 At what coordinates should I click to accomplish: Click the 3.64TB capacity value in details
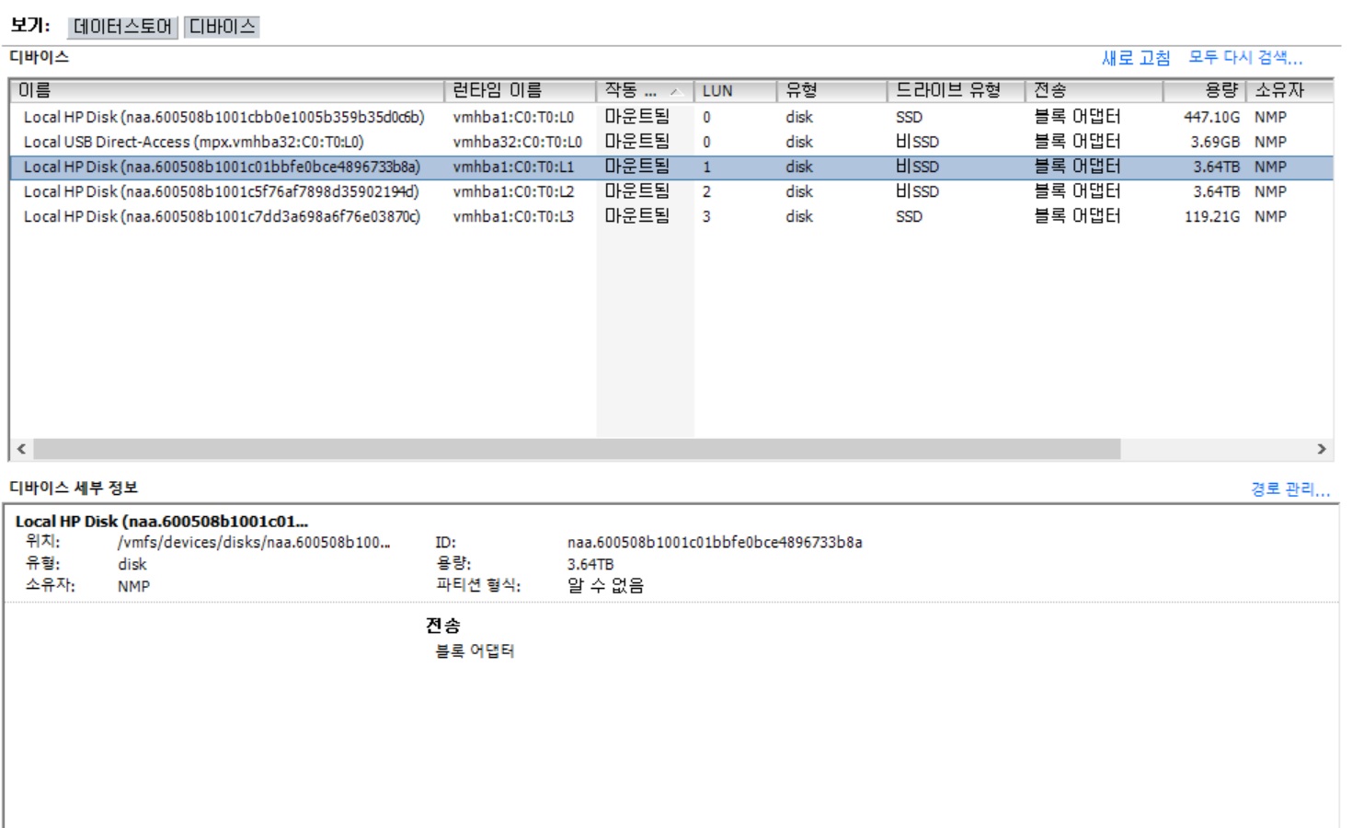pos(590,565)
